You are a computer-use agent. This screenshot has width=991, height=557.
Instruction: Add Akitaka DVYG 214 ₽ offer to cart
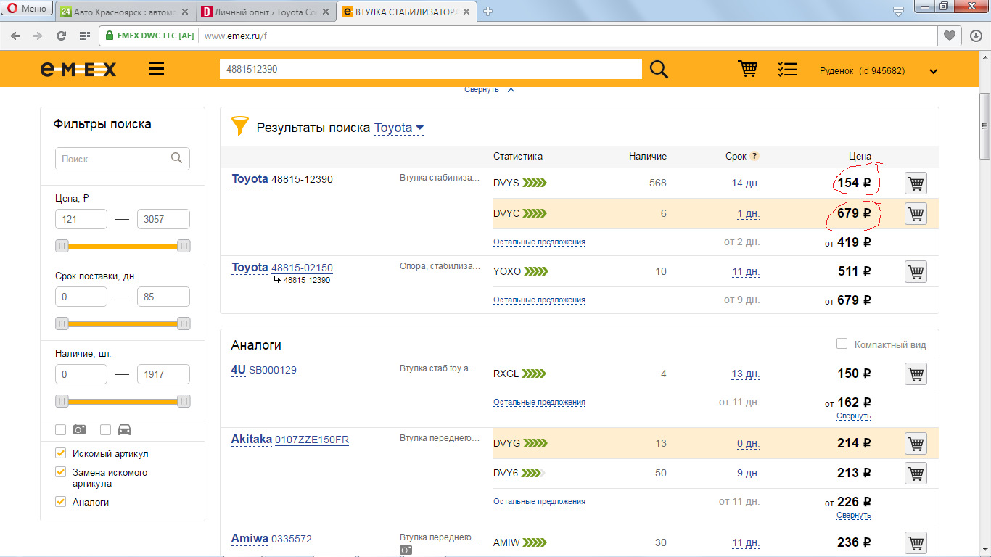916,444
